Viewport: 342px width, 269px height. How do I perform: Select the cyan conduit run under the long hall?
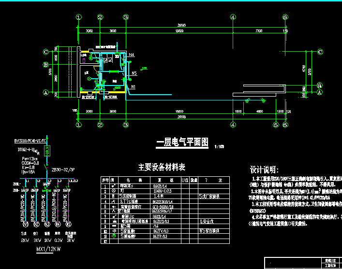point(194,100)
